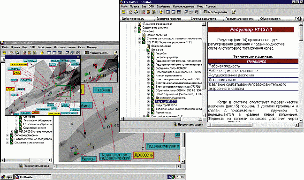
Task: Click the yellow cylinder icon in front window toolbar
Action: point(161,12)
